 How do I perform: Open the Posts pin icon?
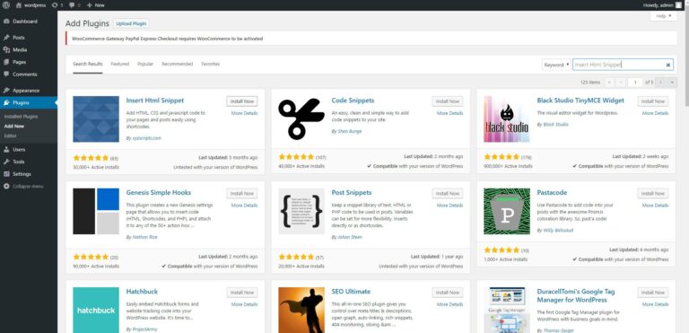coord(6,38)
